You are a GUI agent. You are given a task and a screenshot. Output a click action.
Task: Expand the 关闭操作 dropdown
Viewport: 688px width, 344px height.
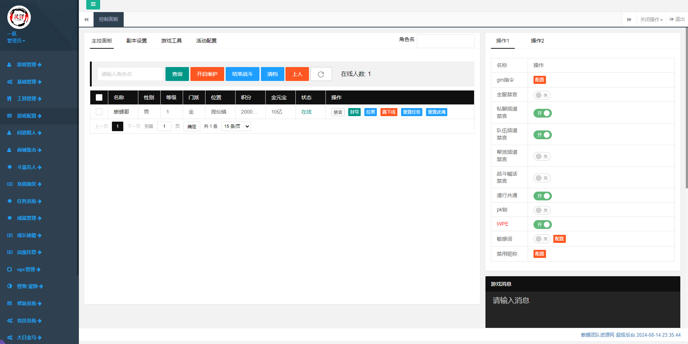pos(651,19)
